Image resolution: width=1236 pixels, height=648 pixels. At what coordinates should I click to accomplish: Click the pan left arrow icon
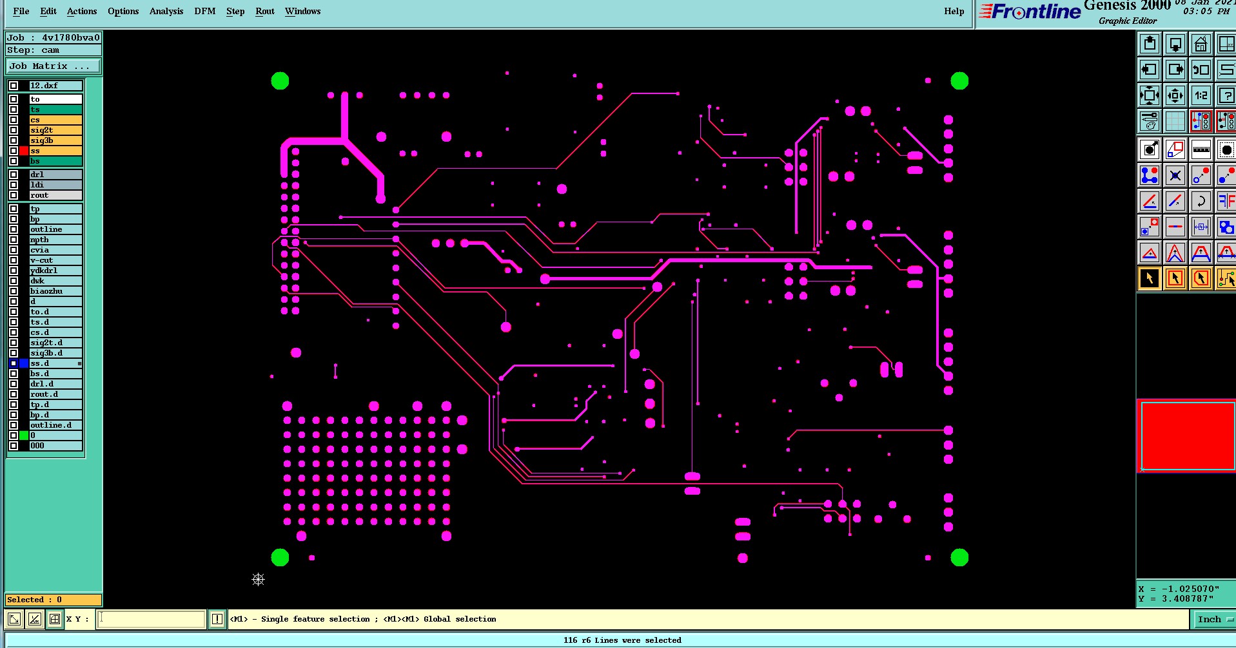click(x=1150, y=70)
